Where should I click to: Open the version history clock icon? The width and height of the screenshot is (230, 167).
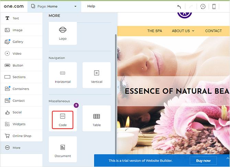(203, 7)
